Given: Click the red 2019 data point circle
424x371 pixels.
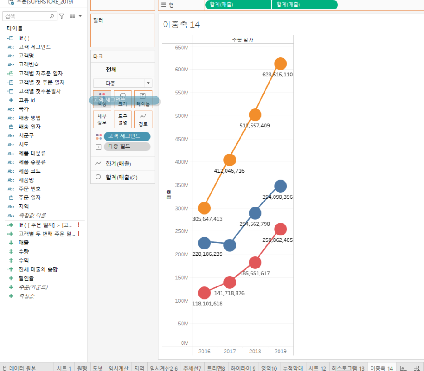Looking at the screenshot, I should pos(280,230).
